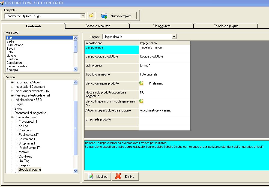Click Aree web list scroll-up arrow
The height and width of the screenshot is (187, 269).
coord(75,38)
